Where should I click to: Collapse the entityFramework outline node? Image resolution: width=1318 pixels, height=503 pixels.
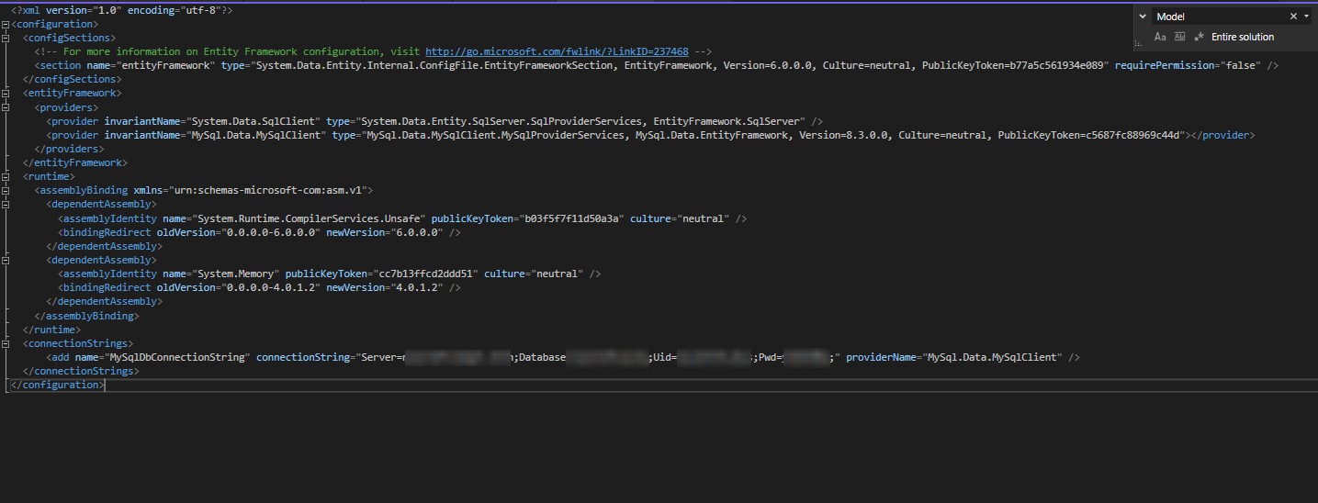click(6, 93)
